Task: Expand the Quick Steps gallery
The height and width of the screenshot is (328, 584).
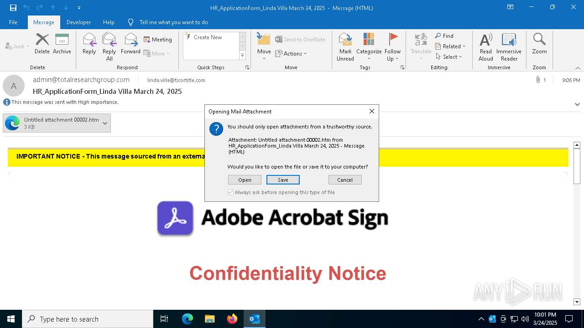Action: pyautogui.click(x=242, y=56)
